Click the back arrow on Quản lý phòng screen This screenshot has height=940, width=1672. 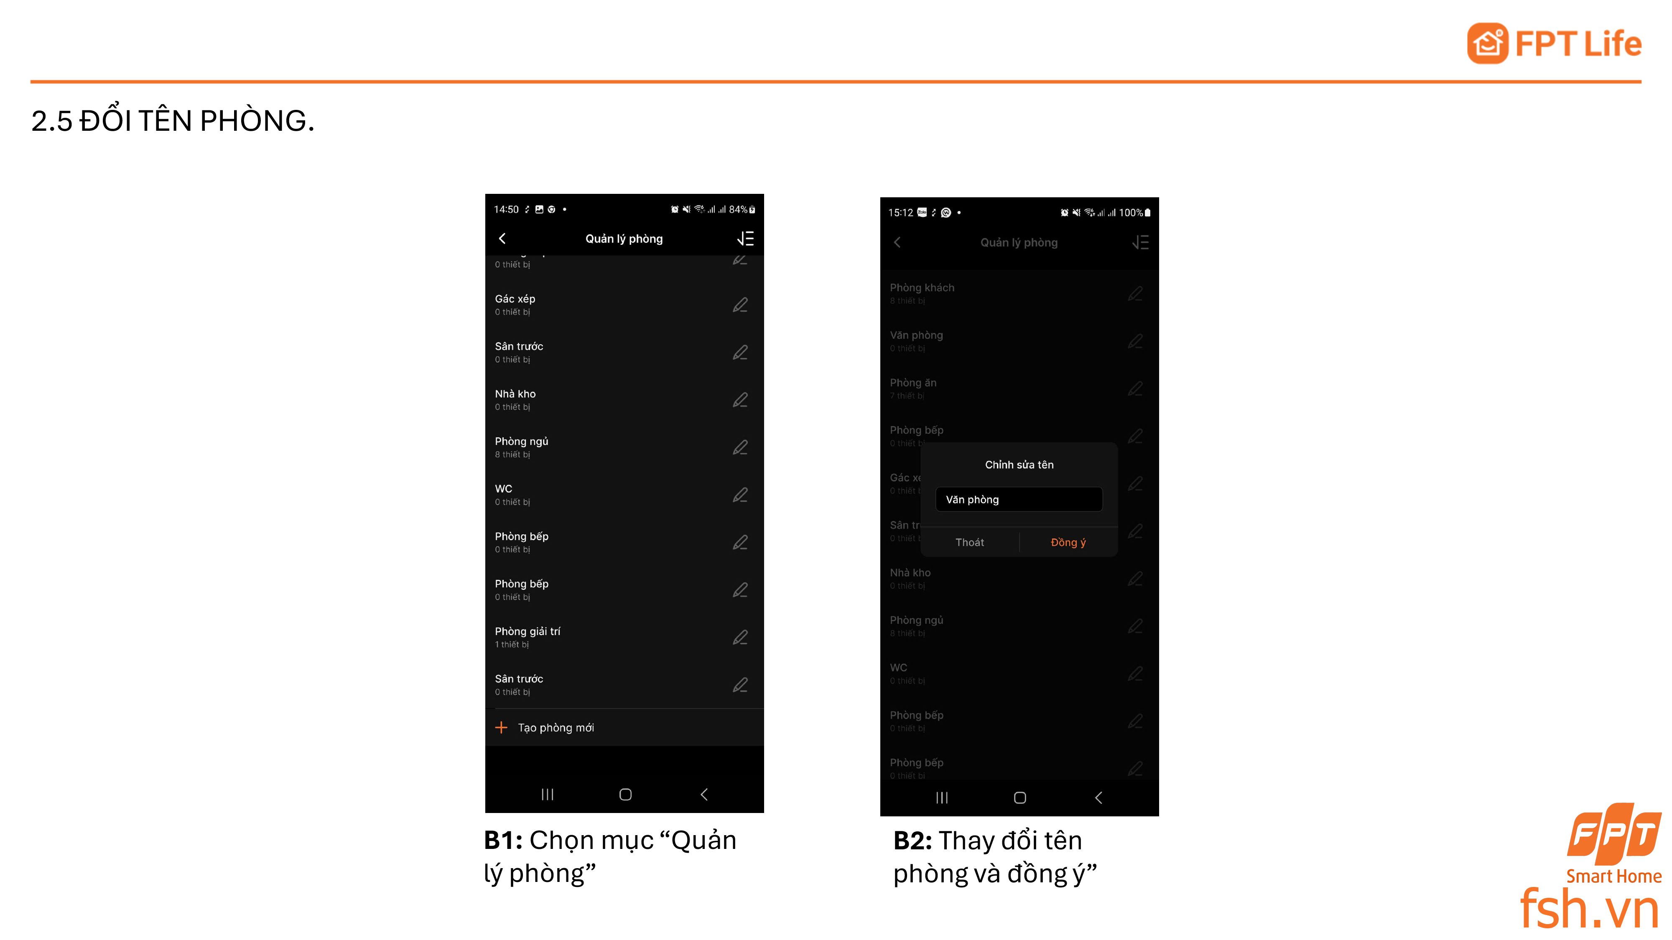tap(501, 239)
